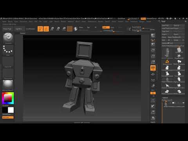Select the SimpleBrush S tool icon

click(167, 62)
